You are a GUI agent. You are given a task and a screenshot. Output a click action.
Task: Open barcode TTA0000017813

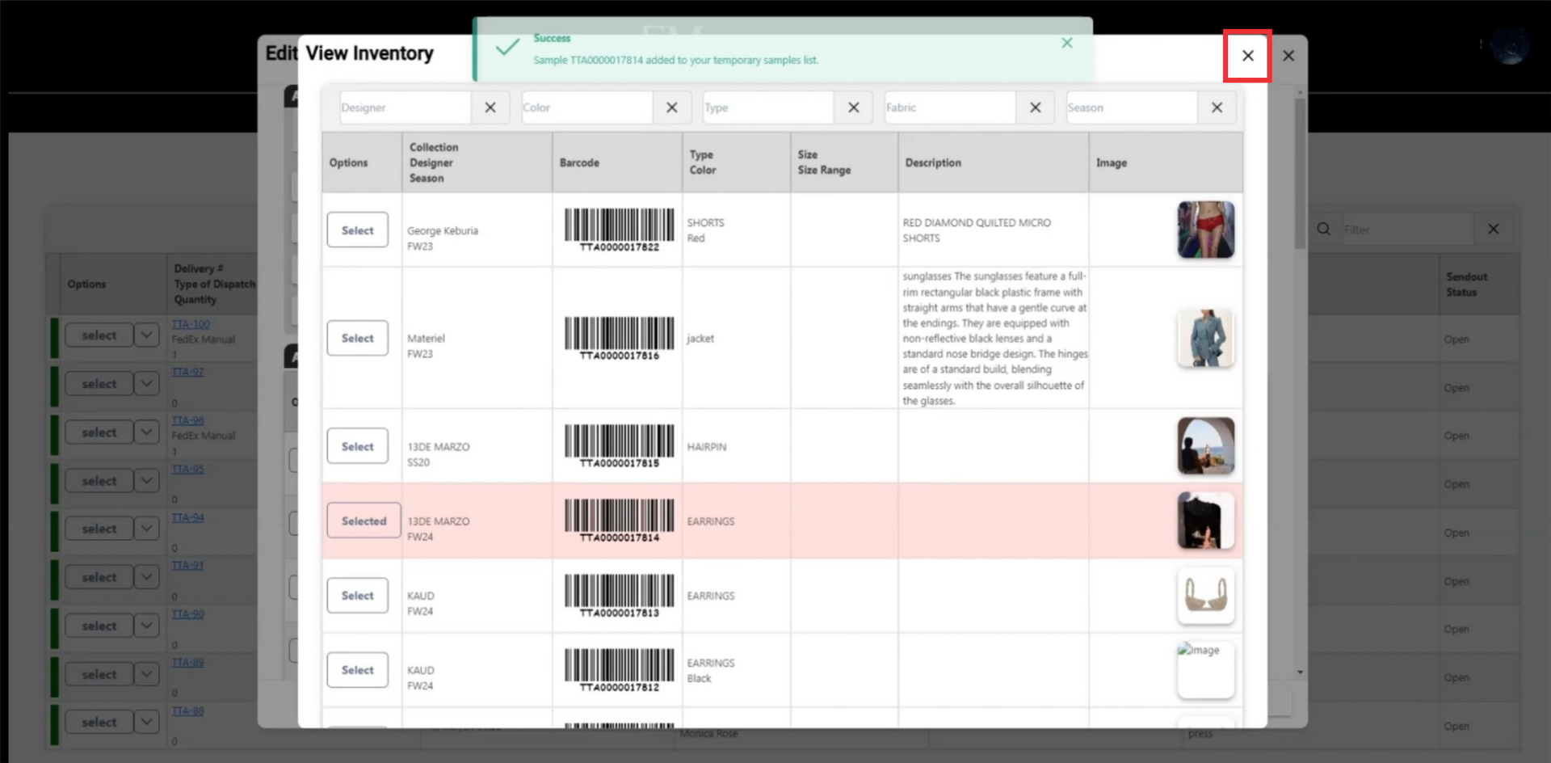pos(619,596)
